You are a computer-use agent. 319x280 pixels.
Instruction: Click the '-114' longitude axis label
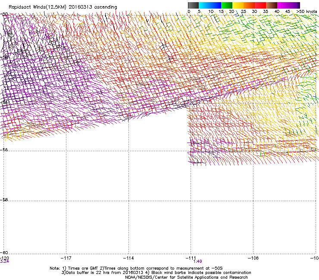[128, 258]
